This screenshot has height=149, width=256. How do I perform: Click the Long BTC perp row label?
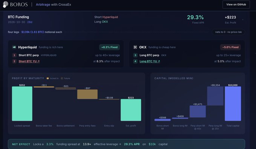click(149, 55)
